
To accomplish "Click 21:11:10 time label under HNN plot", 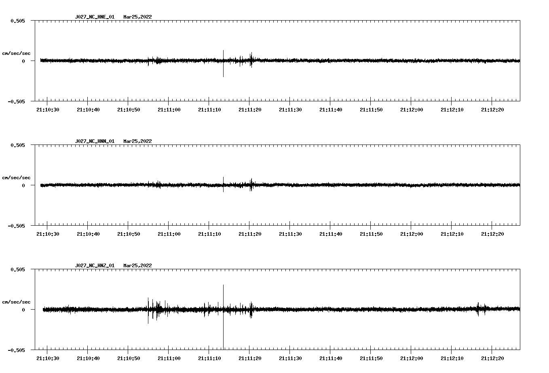I will 209,234.
